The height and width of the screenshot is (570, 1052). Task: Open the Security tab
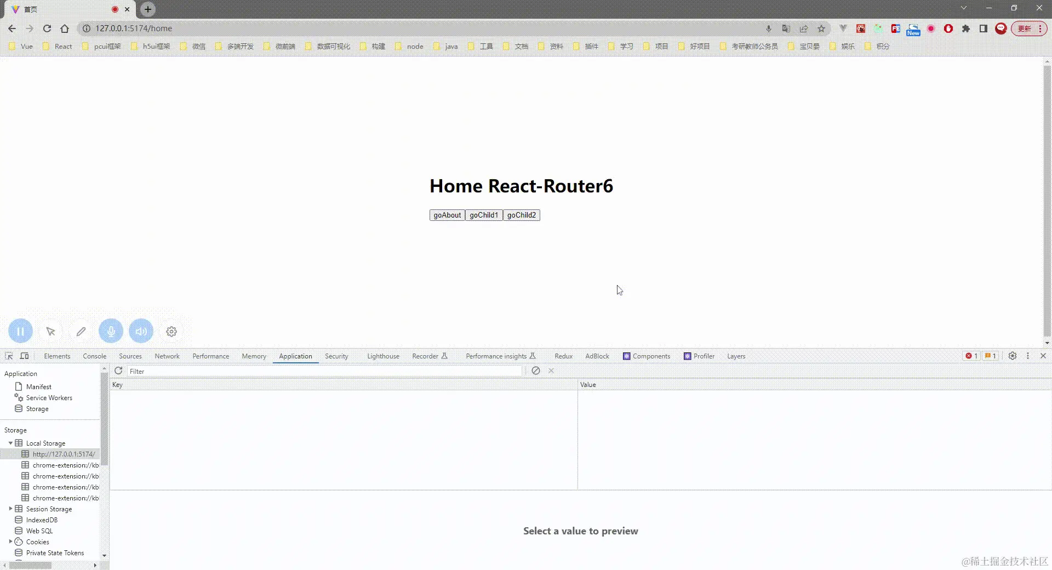pyautogui.click(x=336, y=356)
